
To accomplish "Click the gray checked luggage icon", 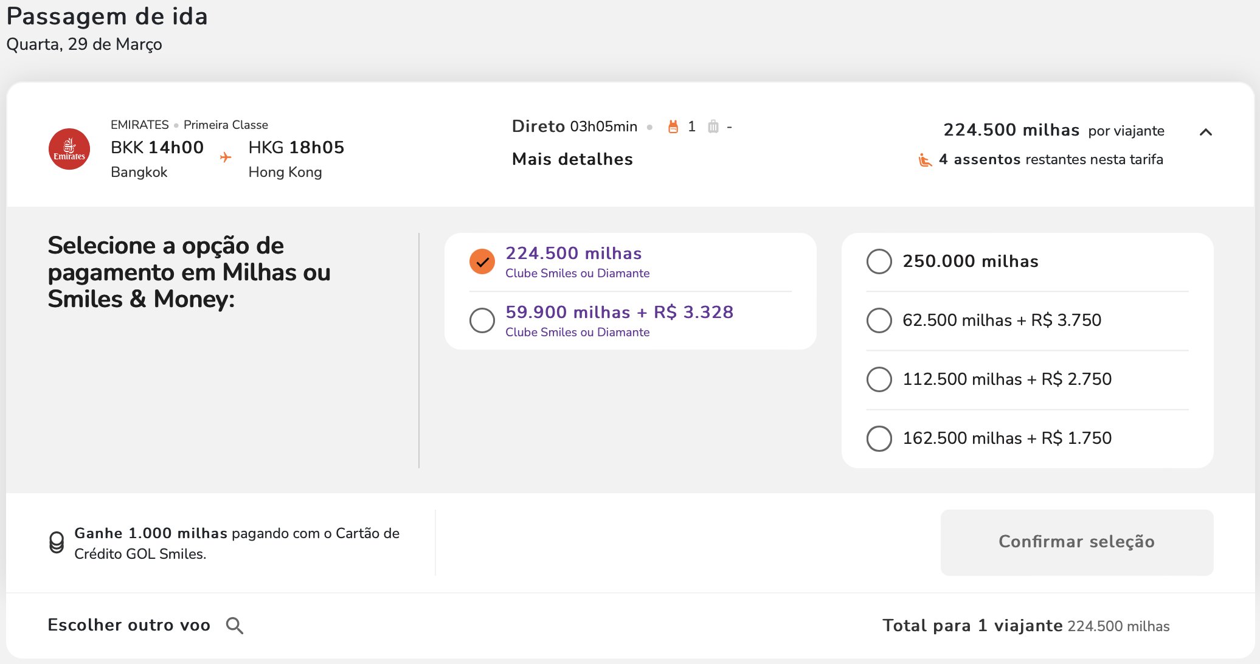I will coord(713,126).
